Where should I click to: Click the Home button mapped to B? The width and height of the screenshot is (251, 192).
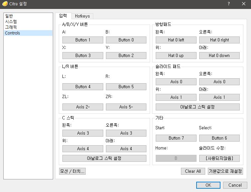click(x=176, y=158)
